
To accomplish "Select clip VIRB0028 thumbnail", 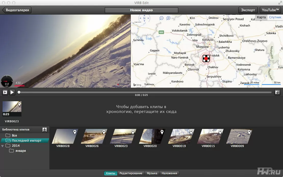I will (x=65, y=136).
